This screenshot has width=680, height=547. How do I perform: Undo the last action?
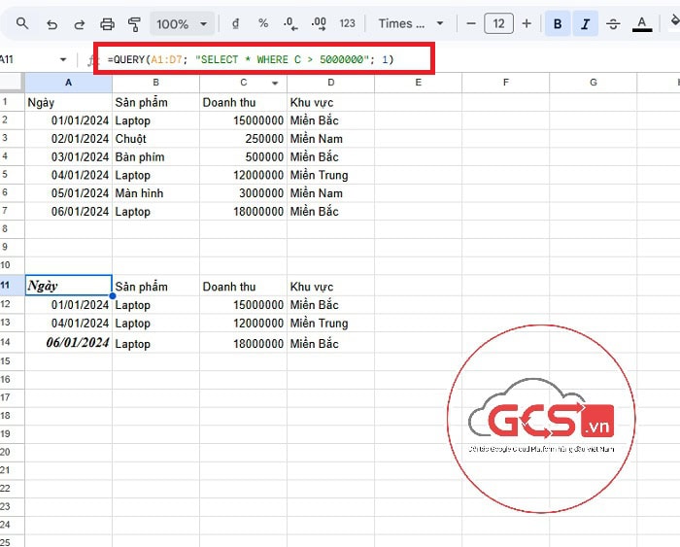(51, 23)
